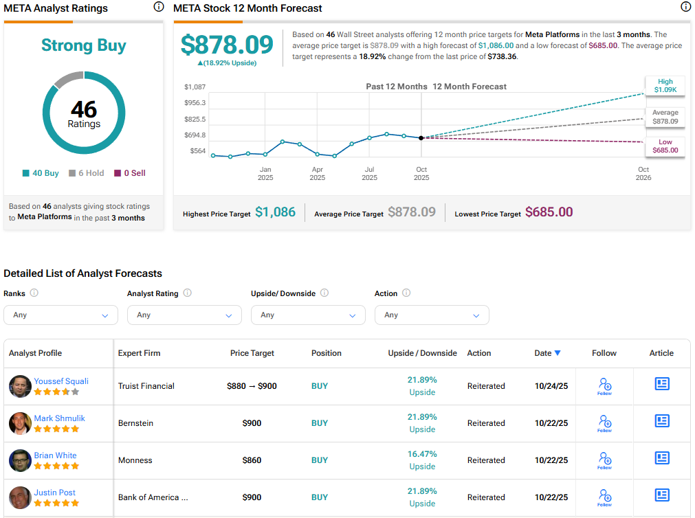This screenshot has height=518, width=695.
Task: Click info icon next to Ranks filter
Action: click(x=34, y=293)
